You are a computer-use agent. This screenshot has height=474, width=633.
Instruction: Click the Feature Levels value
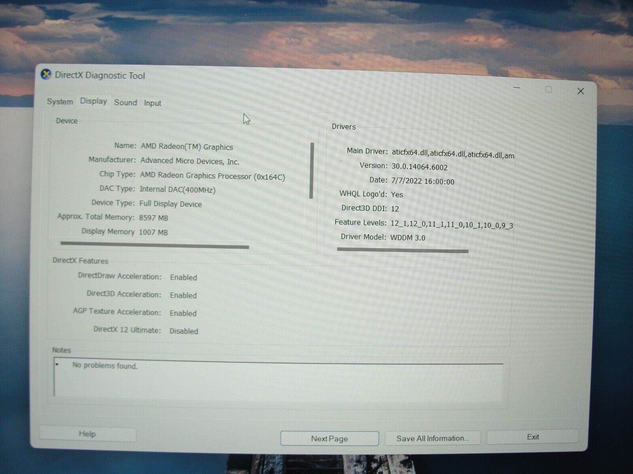tap(451, 224)
